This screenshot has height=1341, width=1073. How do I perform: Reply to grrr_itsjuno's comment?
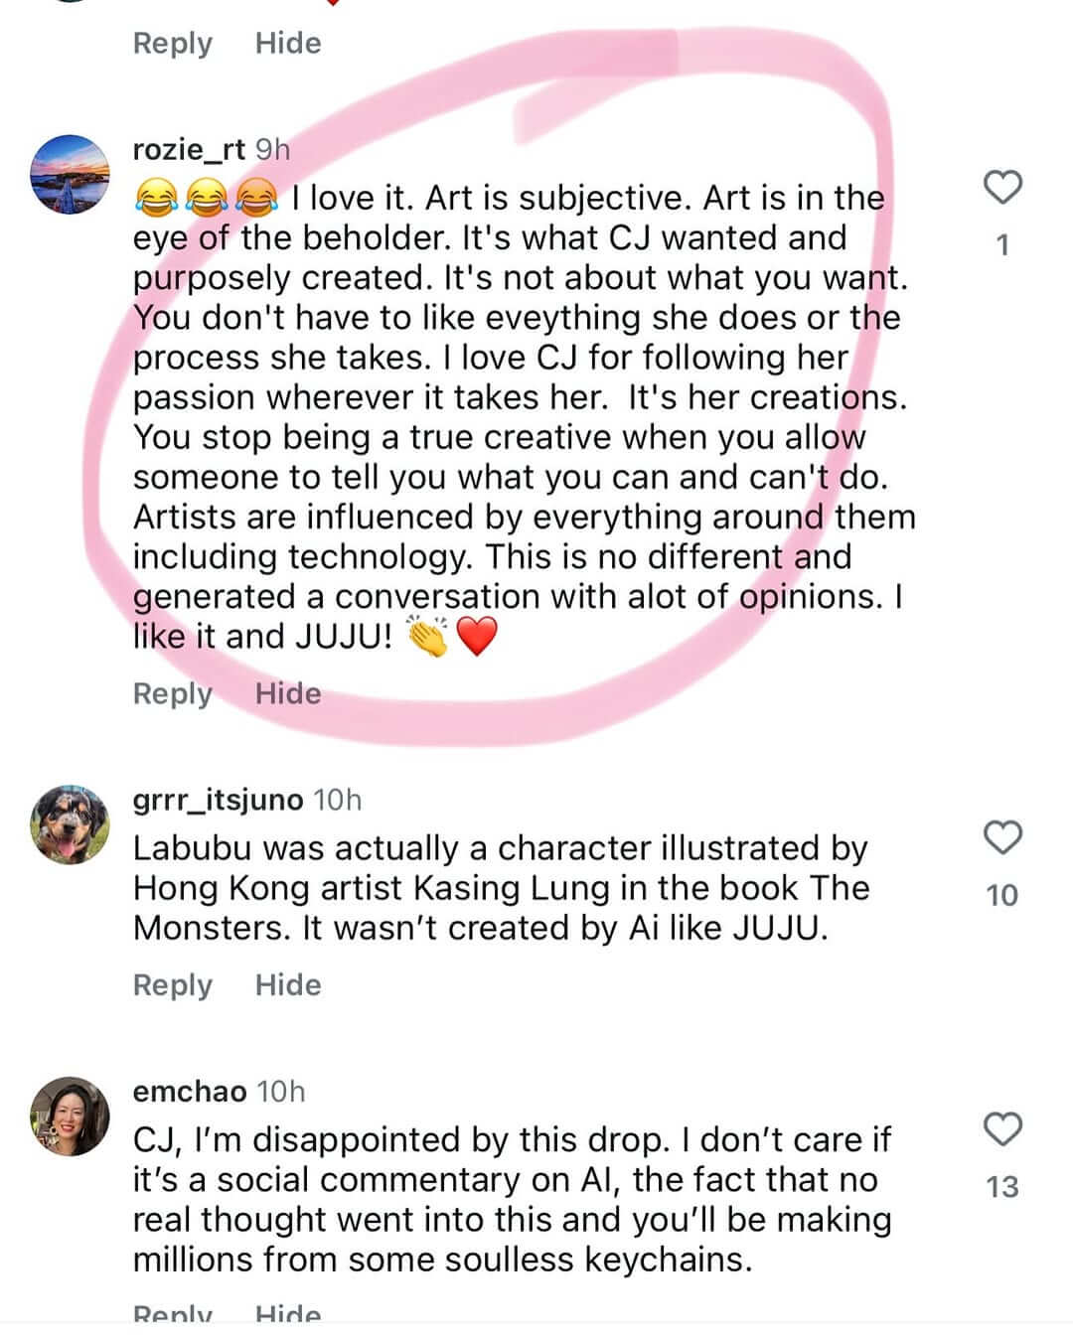pos(173,984)
